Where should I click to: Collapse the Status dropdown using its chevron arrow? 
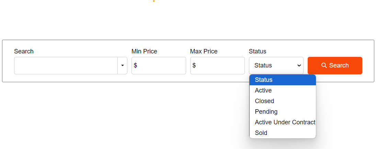point(299,65)
